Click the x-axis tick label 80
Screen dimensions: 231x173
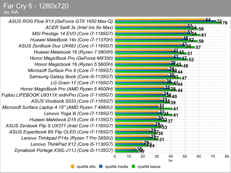pos(227,156)
